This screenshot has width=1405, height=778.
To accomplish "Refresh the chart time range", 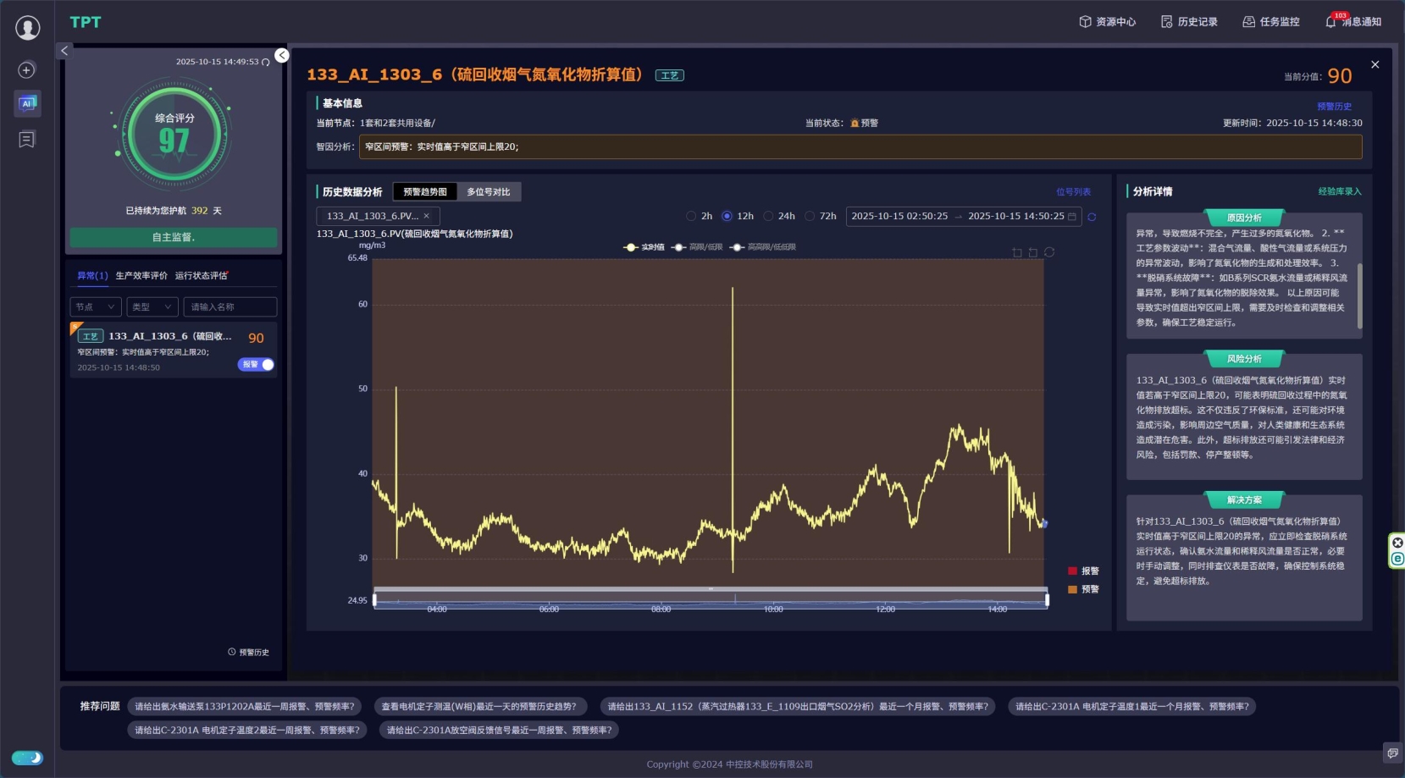I will point(1092,217).
